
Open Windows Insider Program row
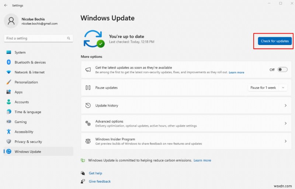click(x=186, y=141)
